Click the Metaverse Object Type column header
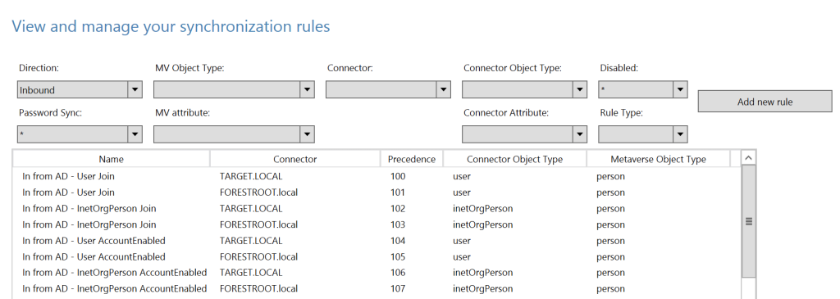840x299 pixels. 659,159
